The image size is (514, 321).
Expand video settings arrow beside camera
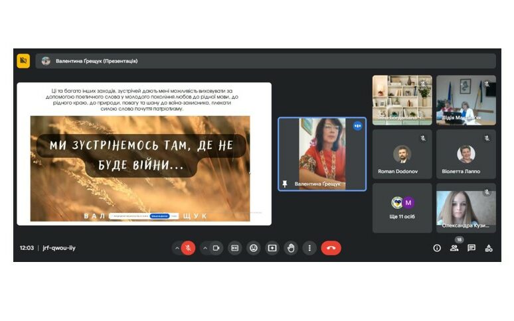click(205, 248)
